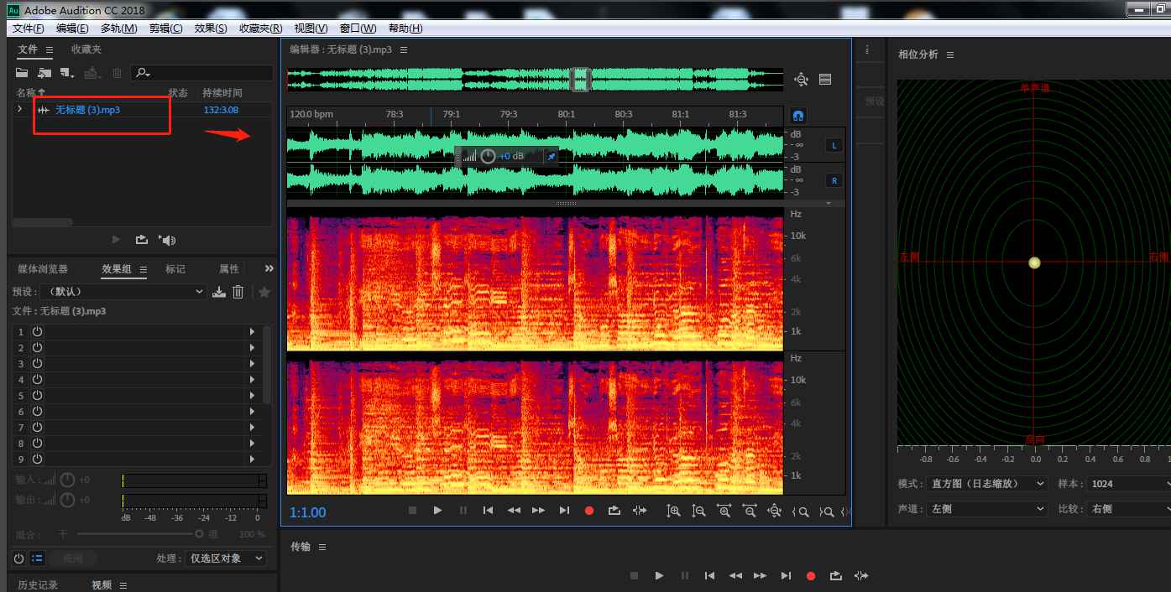The height and width of the screenshot is (592, 1171).
Task: Open the 处理 processing dropdown
Action: (226, 558)
